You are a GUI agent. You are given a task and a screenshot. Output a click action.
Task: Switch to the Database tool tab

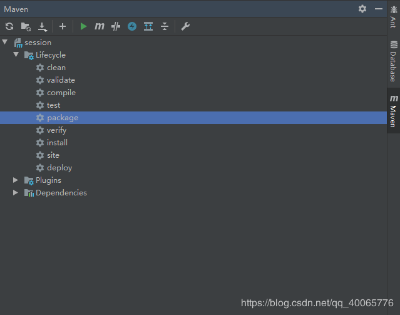(x=393, y=61)
